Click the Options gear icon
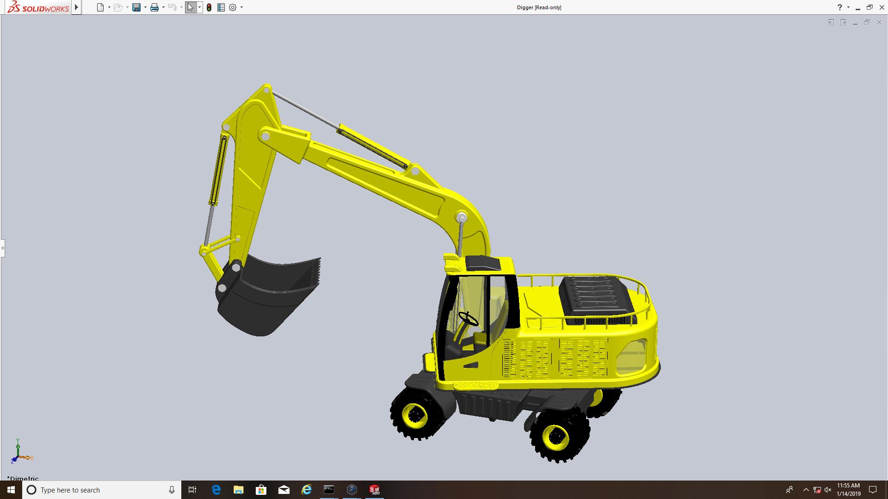Image resolution: width=888 pixels, height=499 pixels. pos(233,7)
